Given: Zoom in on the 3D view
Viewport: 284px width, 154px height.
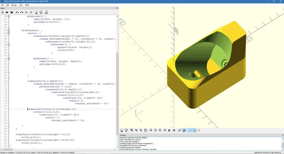Looking at the screenshot, I should click(x=136, y=130).
